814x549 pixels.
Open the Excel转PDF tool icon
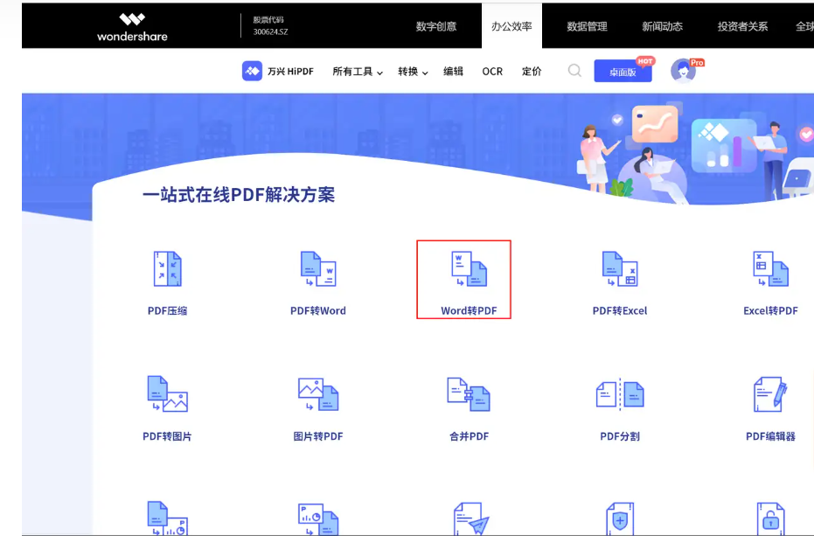click(x=769, y=269)
